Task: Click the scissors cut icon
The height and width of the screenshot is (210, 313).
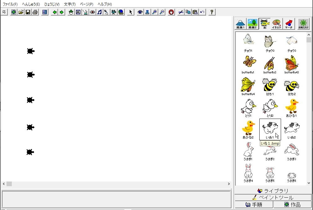Action: [181, 12]
